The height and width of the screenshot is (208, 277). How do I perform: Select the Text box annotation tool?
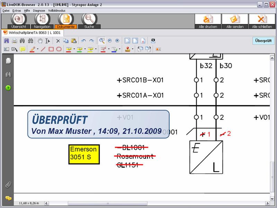tap(6, 49)
